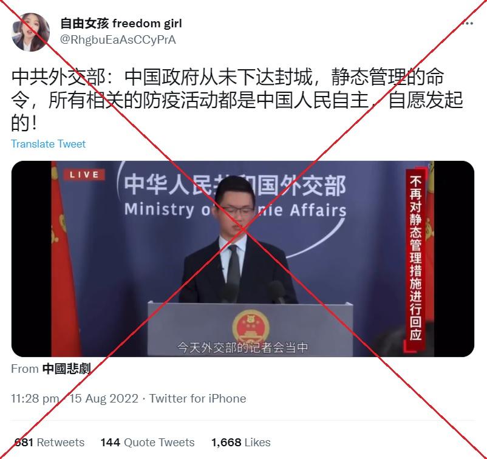
Task: Open the @RhgbuEaAsCCyPrA handle link
Action: (118, 39)
